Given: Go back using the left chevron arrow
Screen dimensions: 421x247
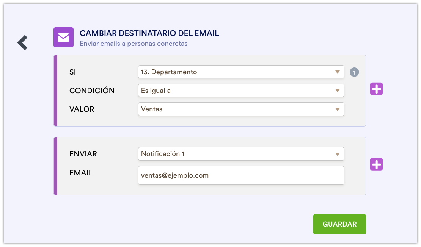Looking at the screenshot, I should click(x=22, y=42).
